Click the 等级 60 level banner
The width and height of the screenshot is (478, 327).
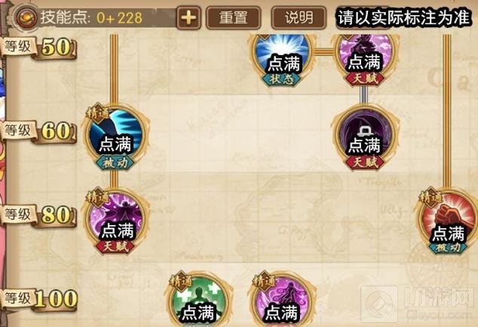point(38,132)
